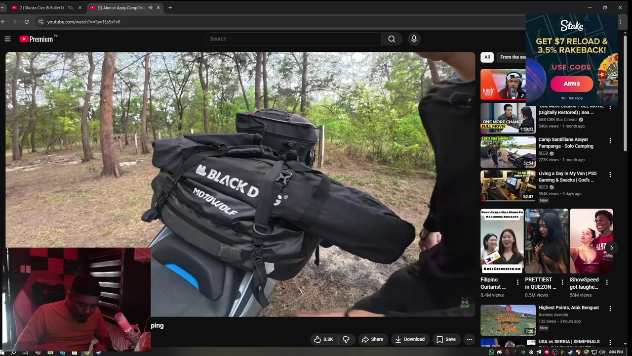The image size is (632, 356).
Task: Open options for Highest Points video
Action: (610, 309)
